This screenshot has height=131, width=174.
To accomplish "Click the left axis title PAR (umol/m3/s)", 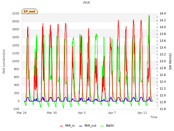I will 4,61.
